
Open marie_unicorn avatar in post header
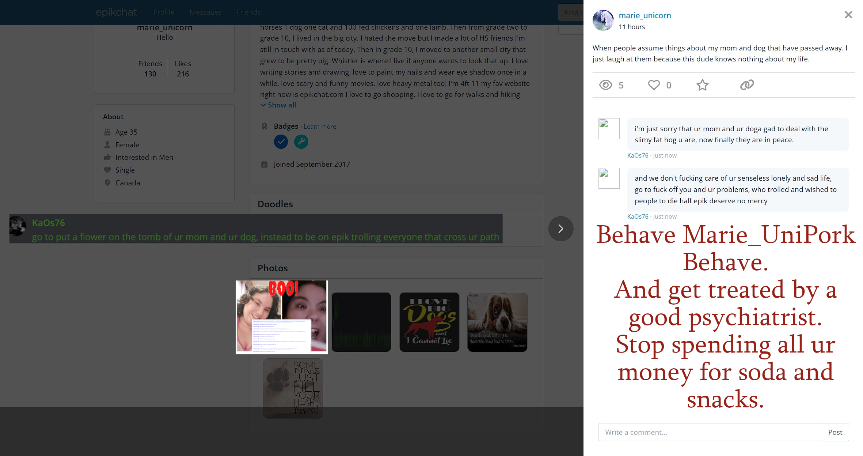tap(603, 20)
